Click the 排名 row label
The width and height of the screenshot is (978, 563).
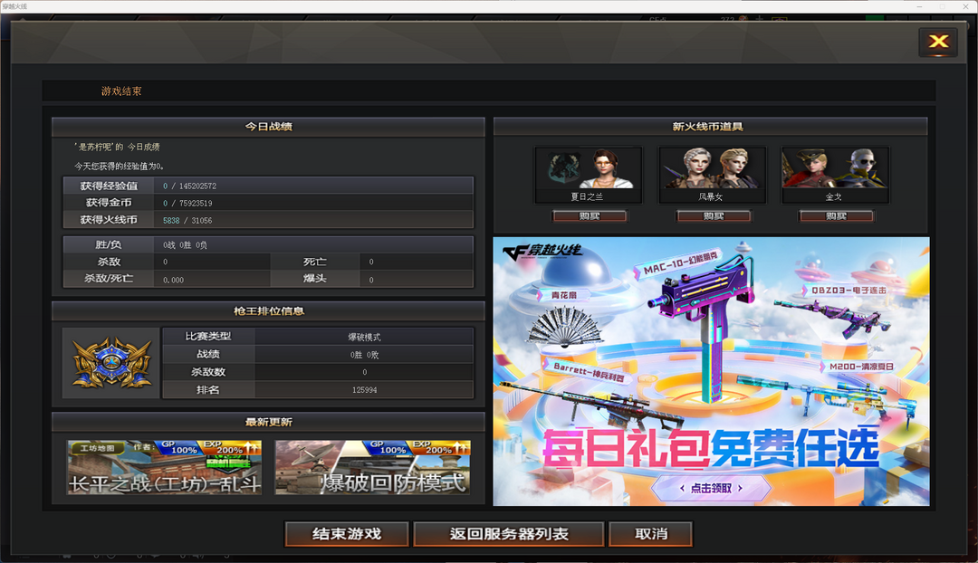tap(207, 390)
